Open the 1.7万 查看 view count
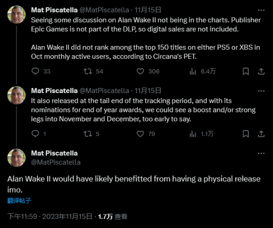 point(113,217)
